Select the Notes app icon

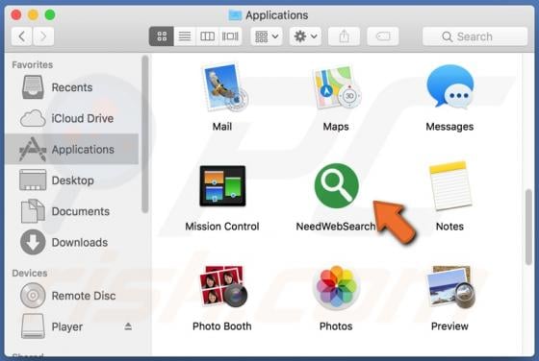point(450,185)
